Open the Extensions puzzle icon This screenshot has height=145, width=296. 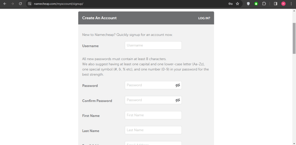264,3
